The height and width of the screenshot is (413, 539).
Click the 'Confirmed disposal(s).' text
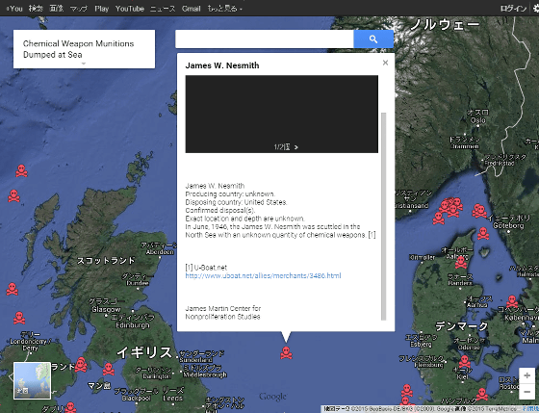220,211
